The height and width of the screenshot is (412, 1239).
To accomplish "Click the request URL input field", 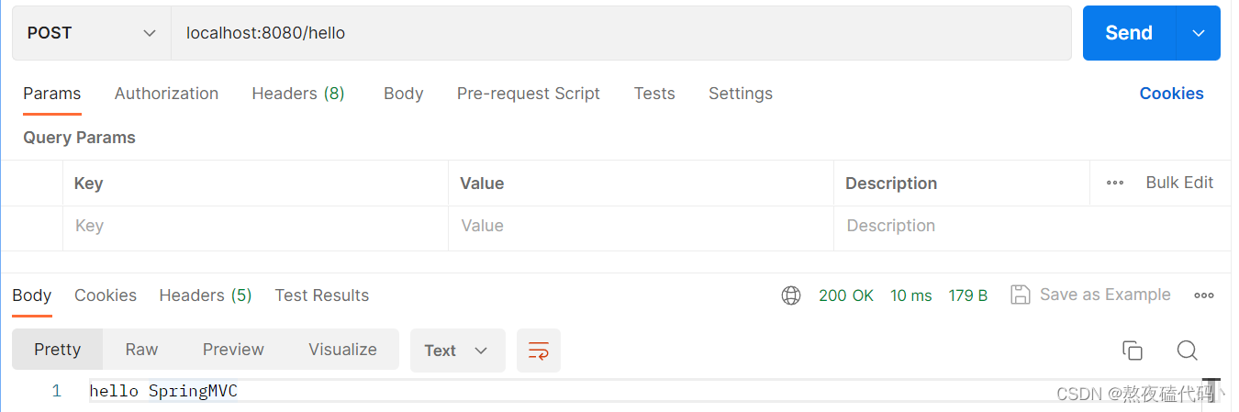I will click(x=621, y=33).
